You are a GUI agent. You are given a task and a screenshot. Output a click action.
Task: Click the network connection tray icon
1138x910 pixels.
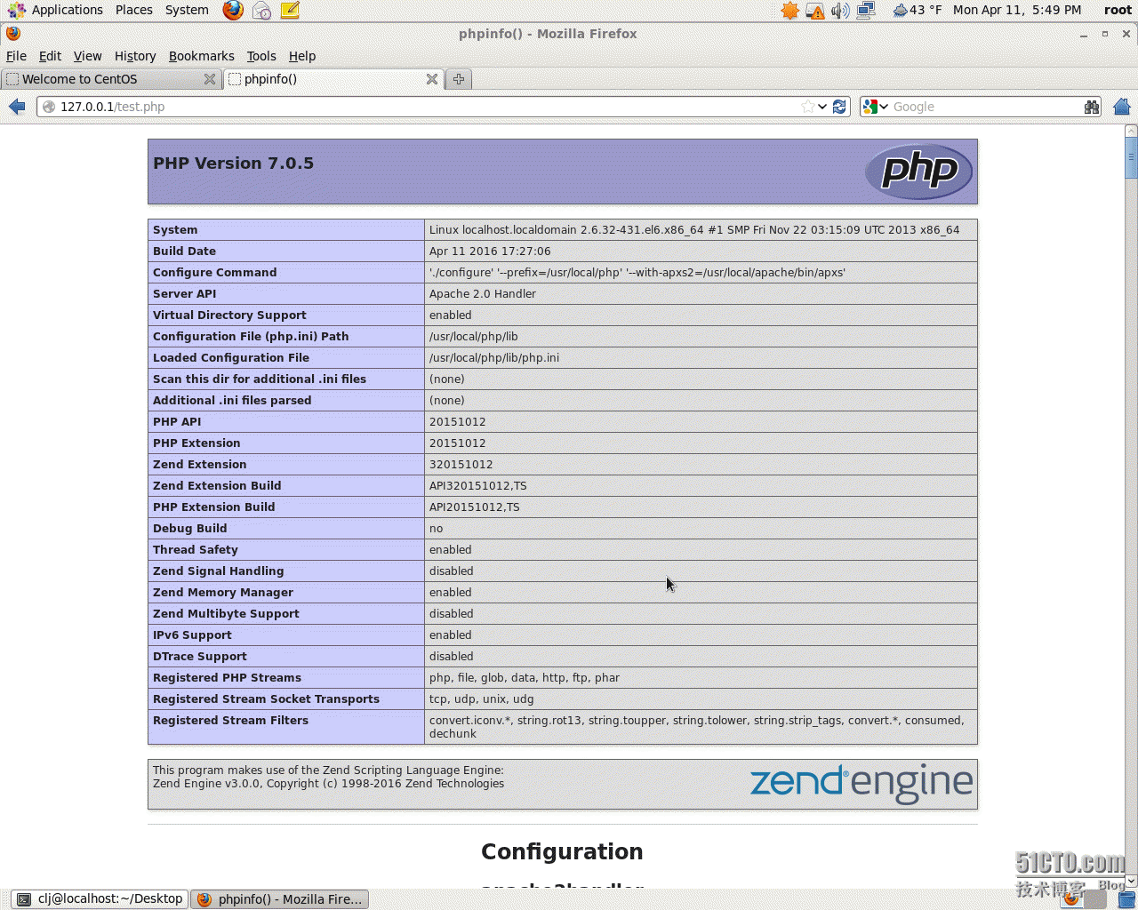pos(866,11)
